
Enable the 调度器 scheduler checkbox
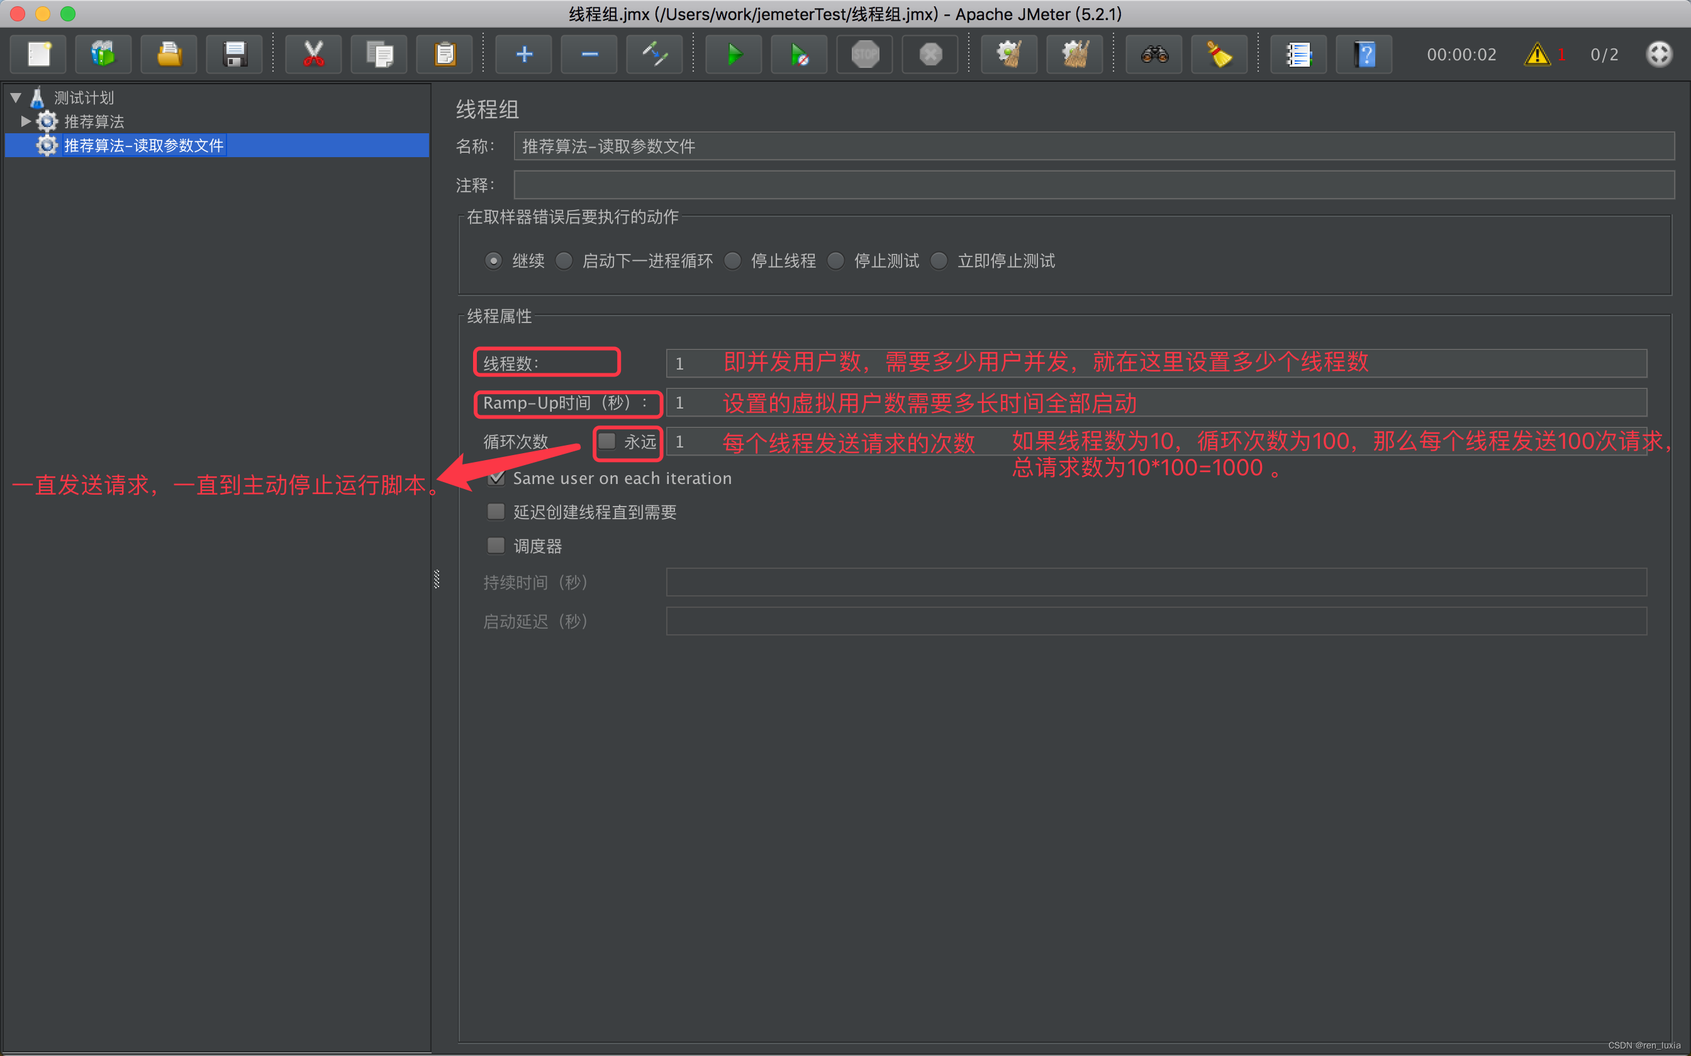pyautogui.click(x=496, y=546)
